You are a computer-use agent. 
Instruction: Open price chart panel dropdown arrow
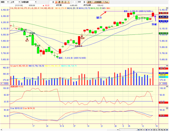(x=167, y=8)
